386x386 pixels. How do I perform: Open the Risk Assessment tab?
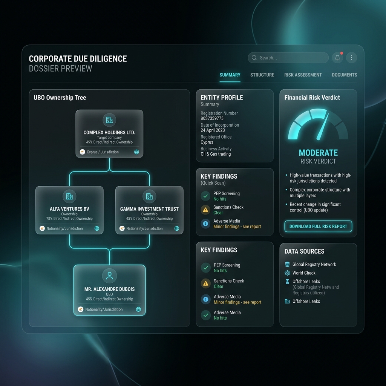303,75
